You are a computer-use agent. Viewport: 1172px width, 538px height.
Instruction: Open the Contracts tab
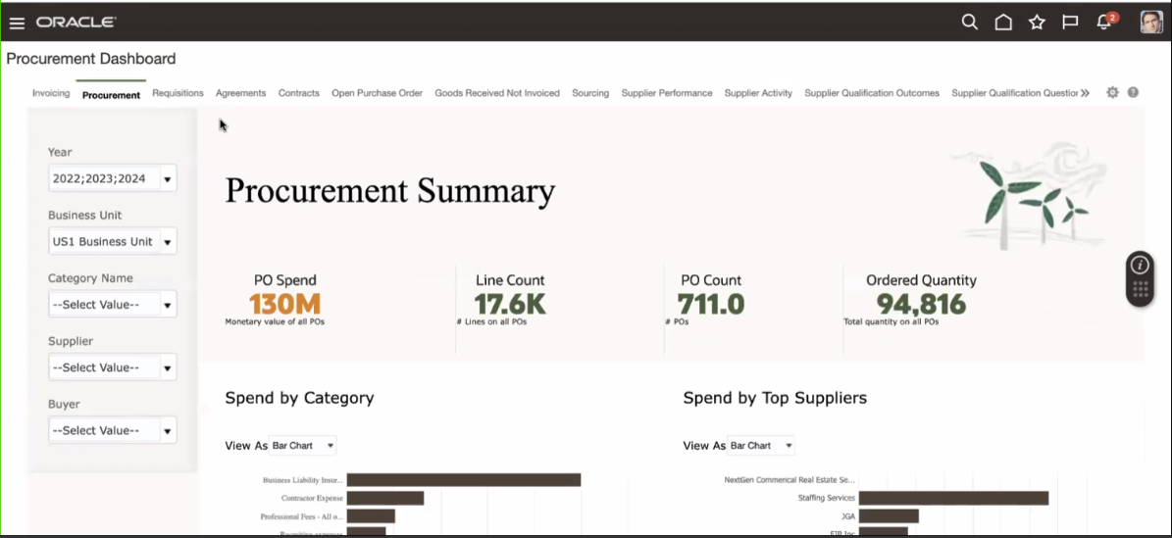(299, 93)
